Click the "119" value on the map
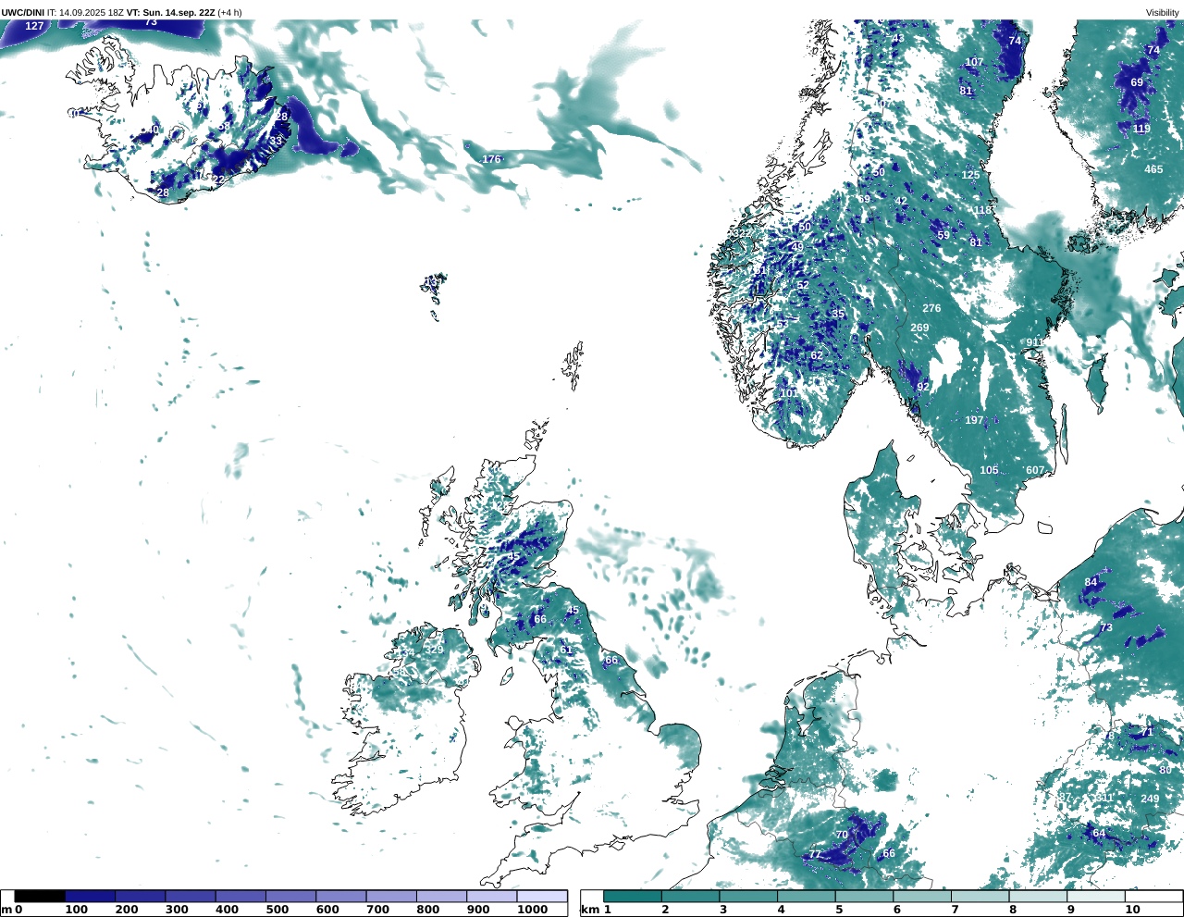This screenshot has height=917, width=1184. tap(1142, 129)
